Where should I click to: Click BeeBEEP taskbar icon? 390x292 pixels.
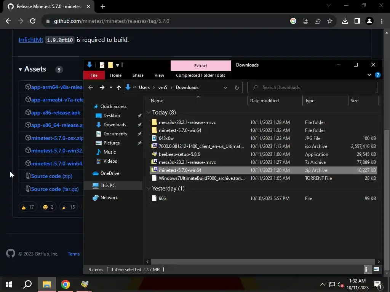(85, 284)
